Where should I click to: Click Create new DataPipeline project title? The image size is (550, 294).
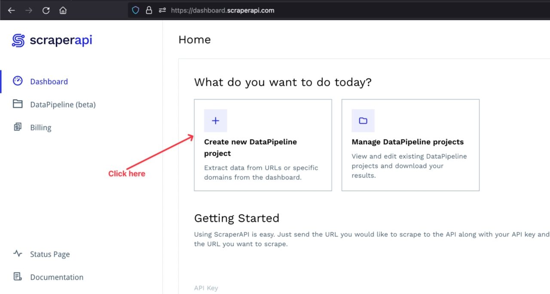[x=251, y=147]
